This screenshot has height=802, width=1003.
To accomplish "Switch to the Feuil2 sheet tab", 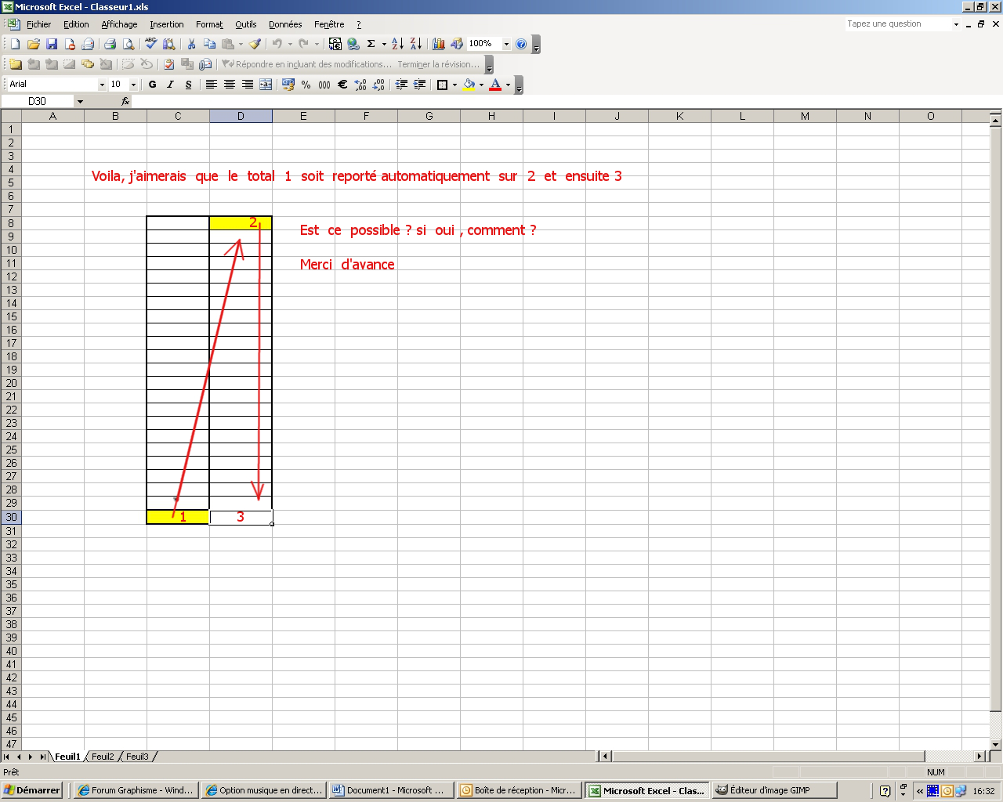I will [103, 757].
